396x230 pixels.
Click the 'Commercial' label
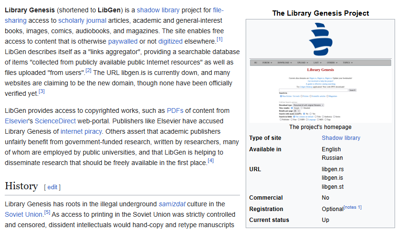pos(266,198)
